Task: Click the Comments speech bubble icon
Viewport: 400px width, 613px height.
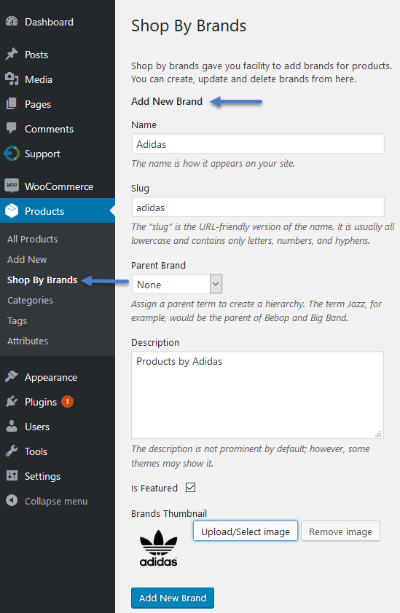Action: click(x=12, y=128)
